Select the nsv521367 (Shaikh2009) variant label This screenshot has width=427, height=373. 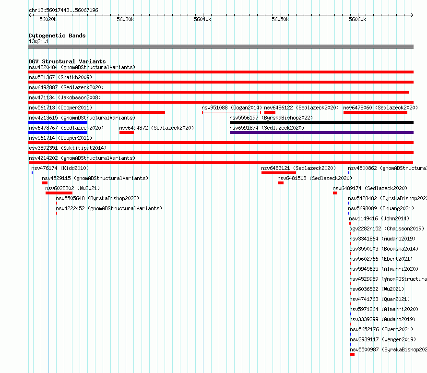[60, 77]
